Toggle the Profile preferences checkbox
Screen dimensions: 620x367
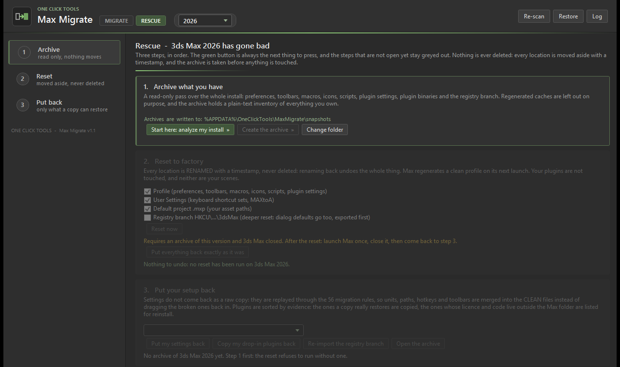point(147,191)
